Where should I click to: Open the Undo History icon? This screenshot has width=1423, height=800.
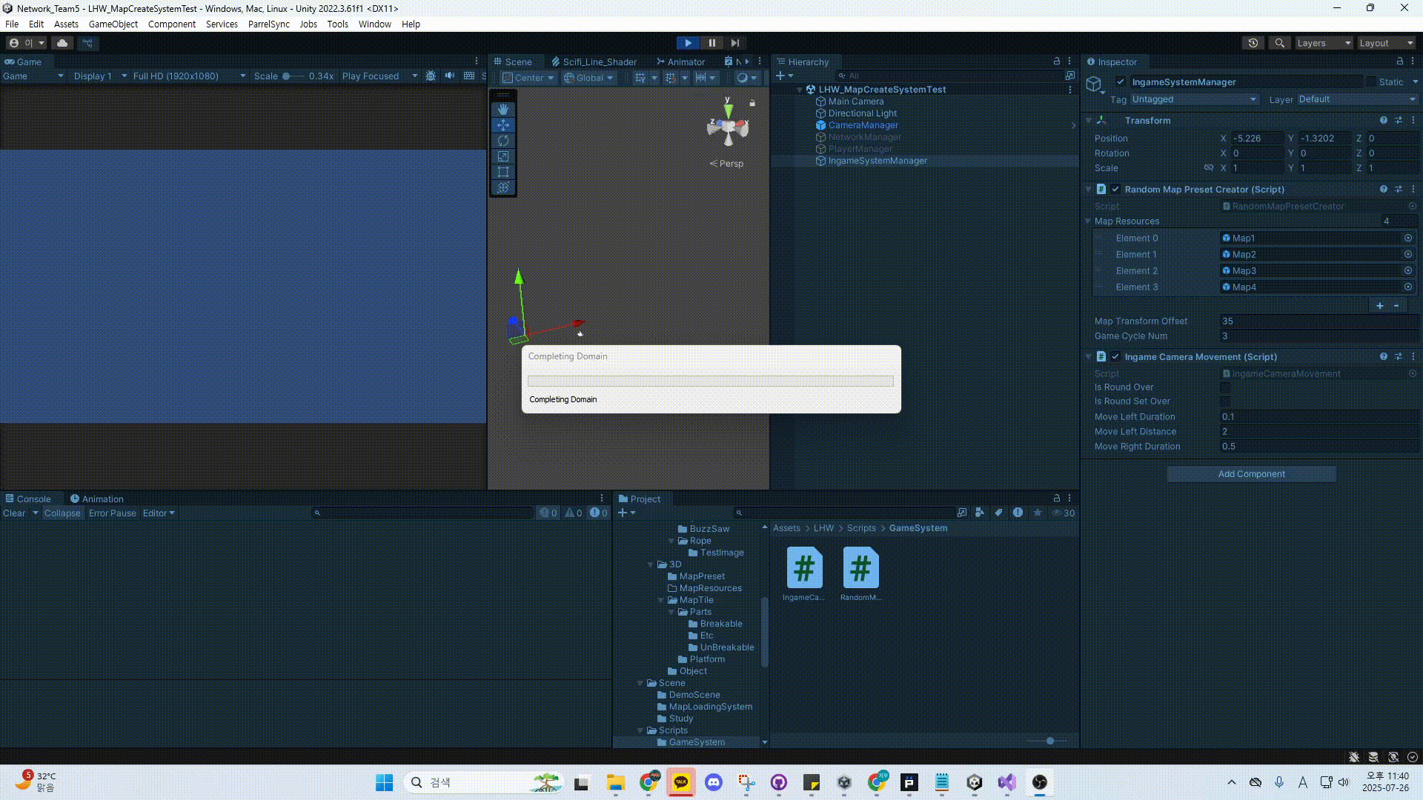pyautogui.click(x=1253, y=43)
